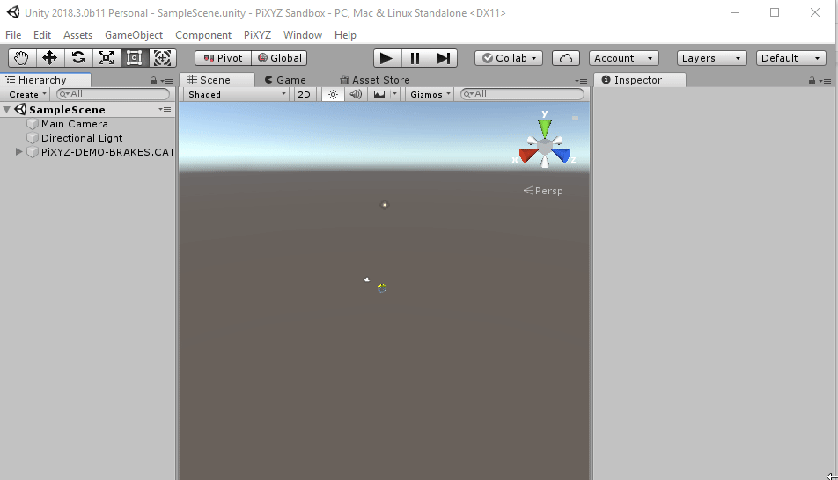Open the Component menu
Viewport: 838px width, 480px height.
click(x=203, y=34)
